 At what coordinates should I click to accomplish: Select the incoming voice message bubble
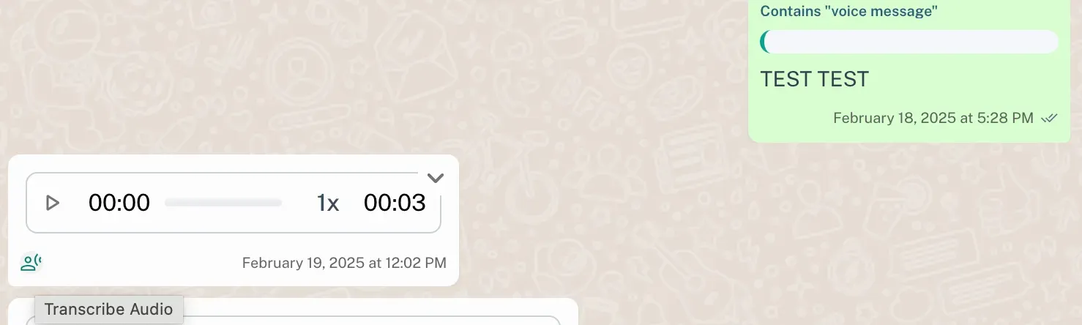[234, 220]
